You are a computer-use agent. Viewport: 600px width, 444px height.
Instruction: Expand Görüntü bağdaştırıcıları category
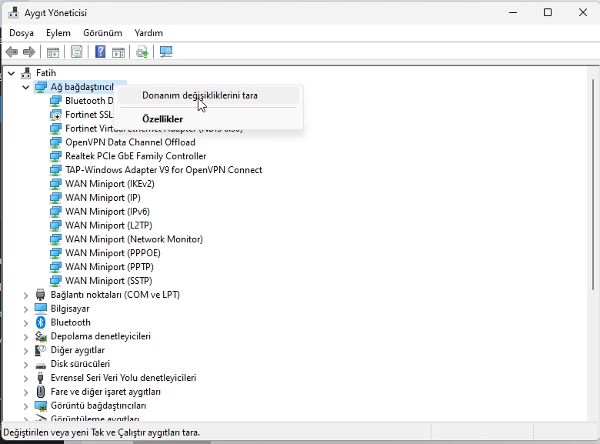pyautogui.click(x=25, y=406)
